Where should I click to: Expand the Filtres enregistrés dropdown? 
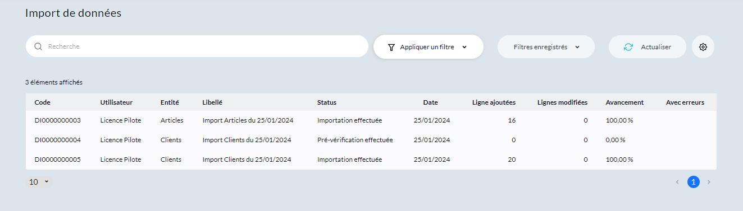546,47
